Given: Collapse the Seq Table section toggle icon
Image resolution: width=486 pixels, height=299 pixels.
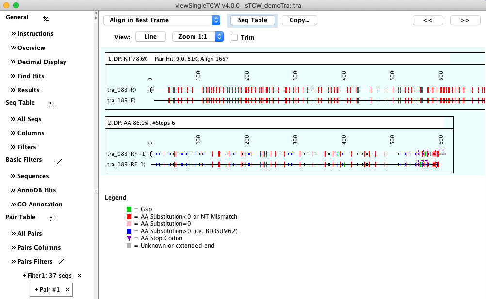Looking at the screenshot, I should point(52,104).
